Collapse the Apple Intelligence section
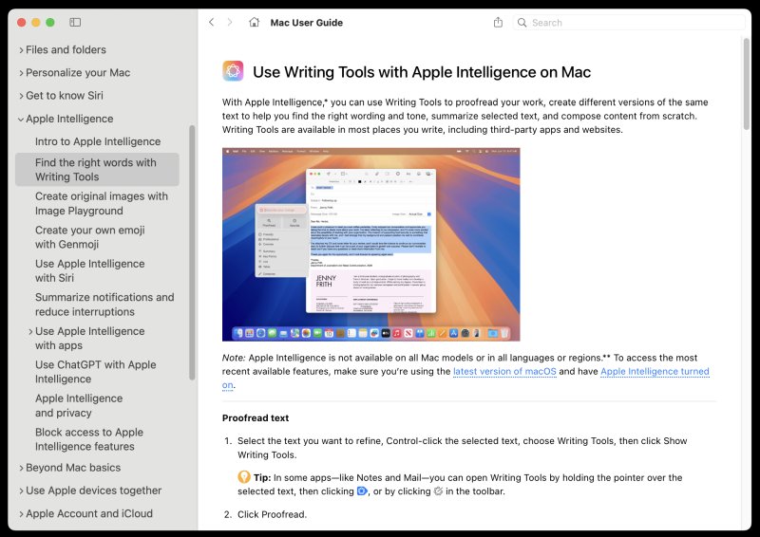 [x=21, y=120]
